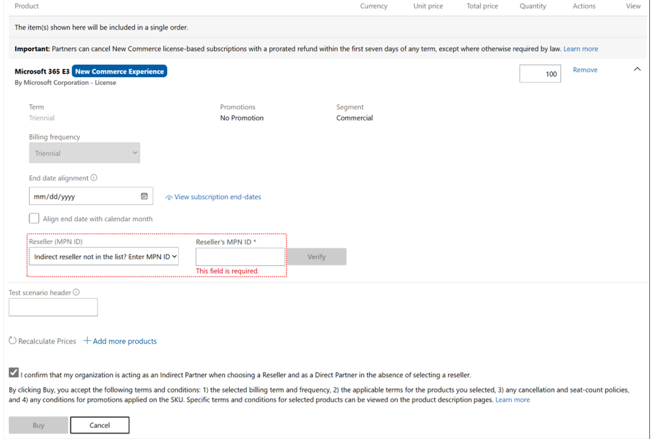Click the Cancel button

point(100,425)
